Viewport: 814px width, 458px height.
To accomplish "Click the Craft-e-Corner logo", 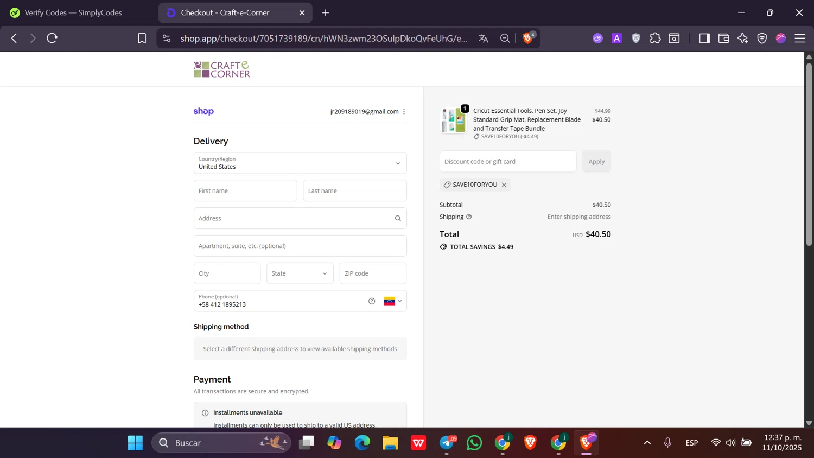I will coord(222,69).
